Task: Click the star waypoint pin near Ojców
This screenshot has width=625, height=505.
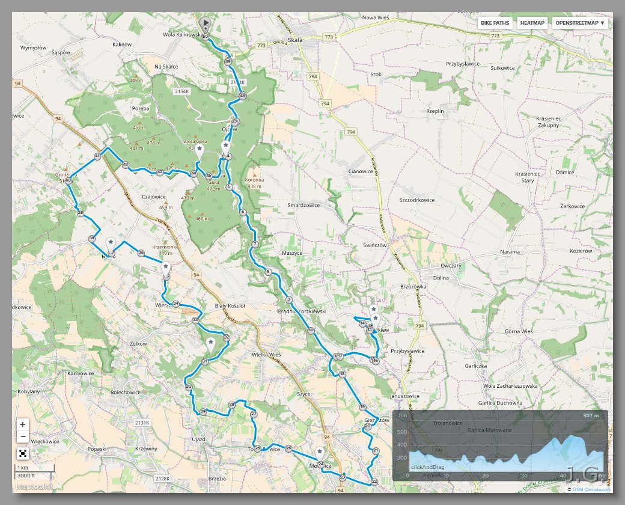Action: 225,146
